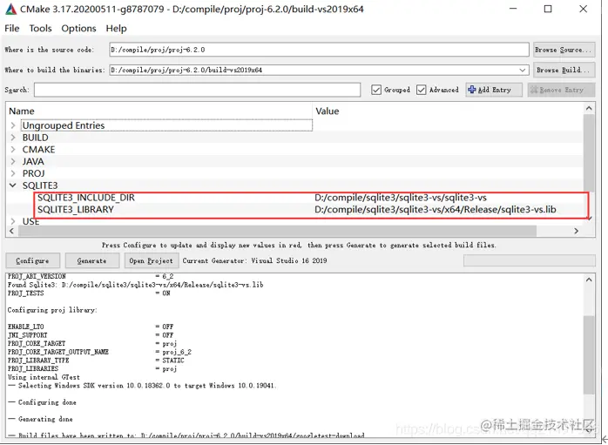The height and width of the screenshot is (445, 608).
Task: Click scroll-left arrow of entries list
Action: click(11, 231)
